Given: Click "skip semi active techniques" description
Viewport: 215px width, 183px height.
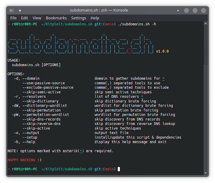Looking at the screenshot, I should [123, 92].
